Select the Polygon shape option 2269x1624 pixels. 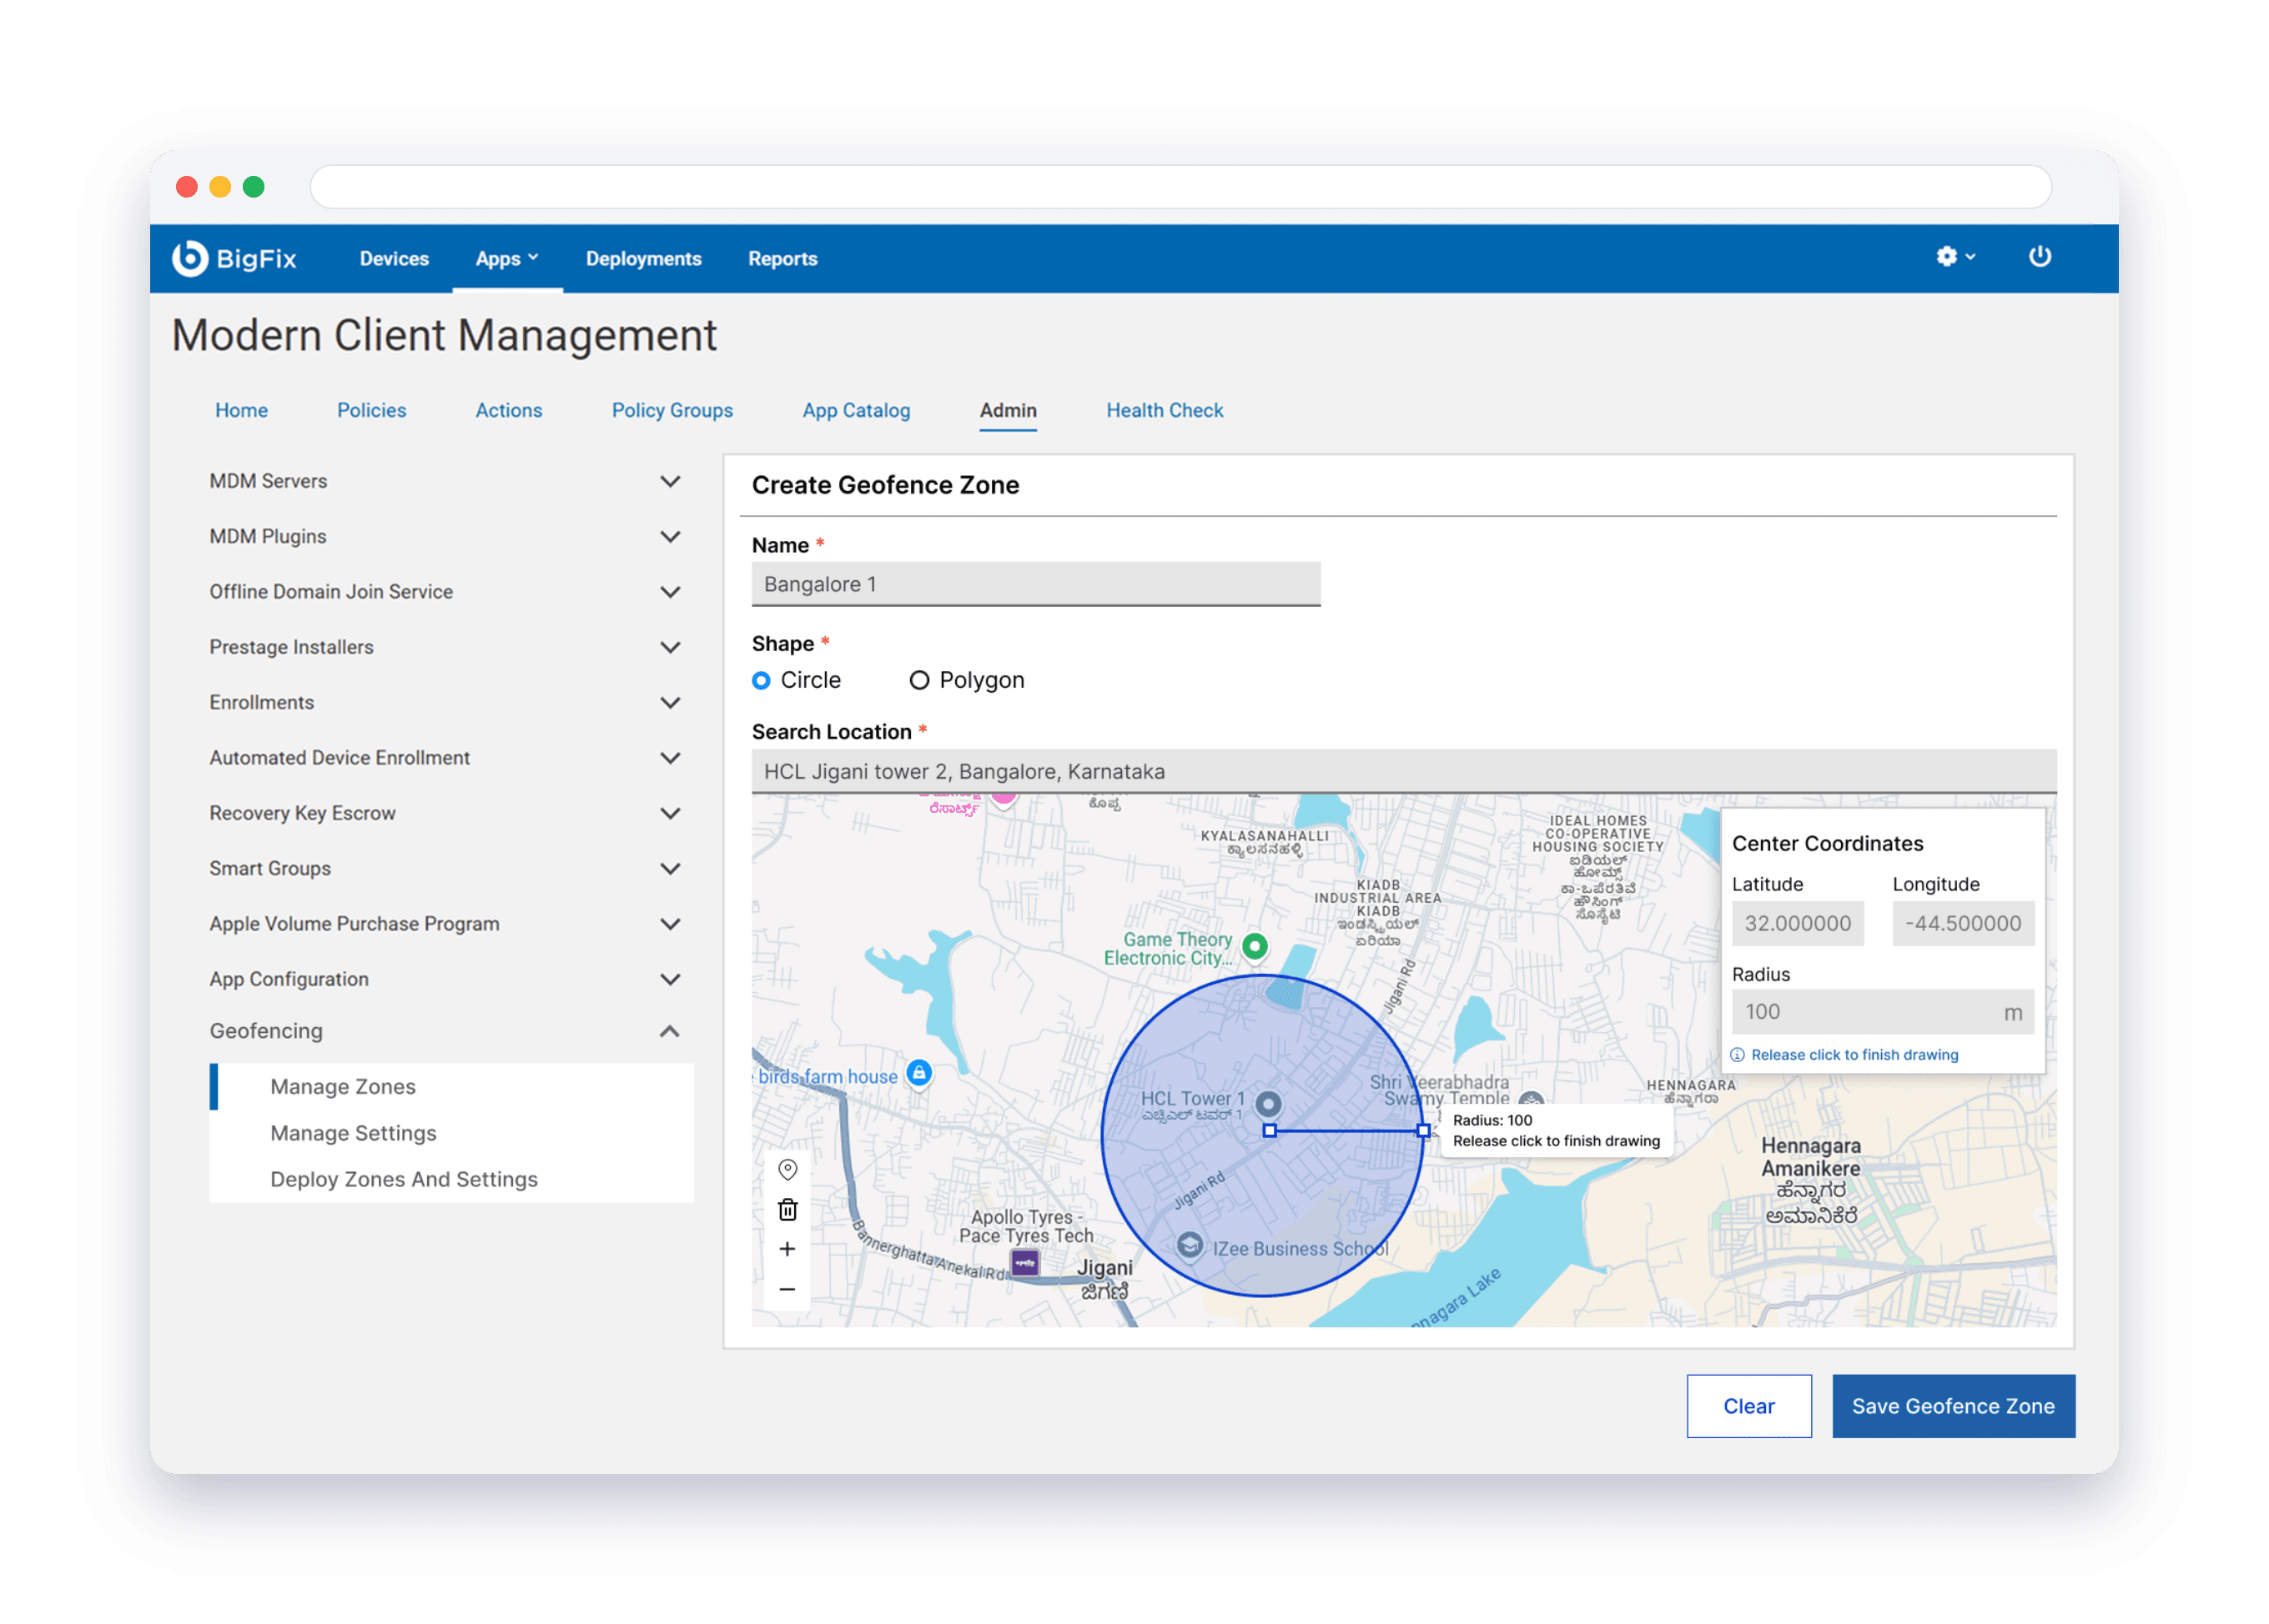918,680
